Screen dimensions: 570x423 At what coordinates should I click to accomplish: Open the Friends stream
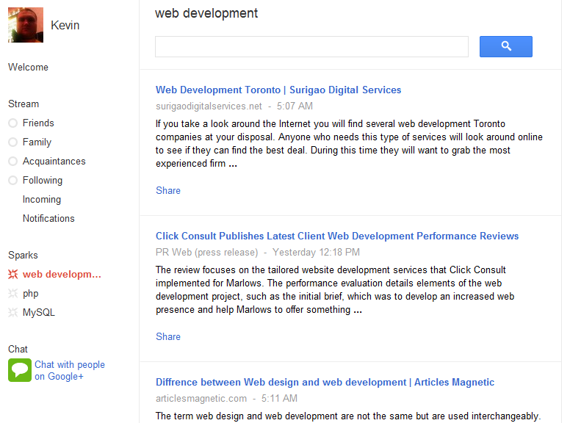[x=38, y=123]
